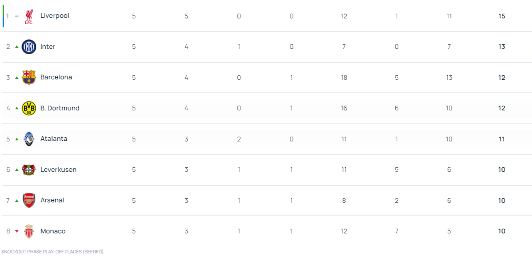Click the Liverpool club crest
The image size is (532, 256).
point(29,16)
